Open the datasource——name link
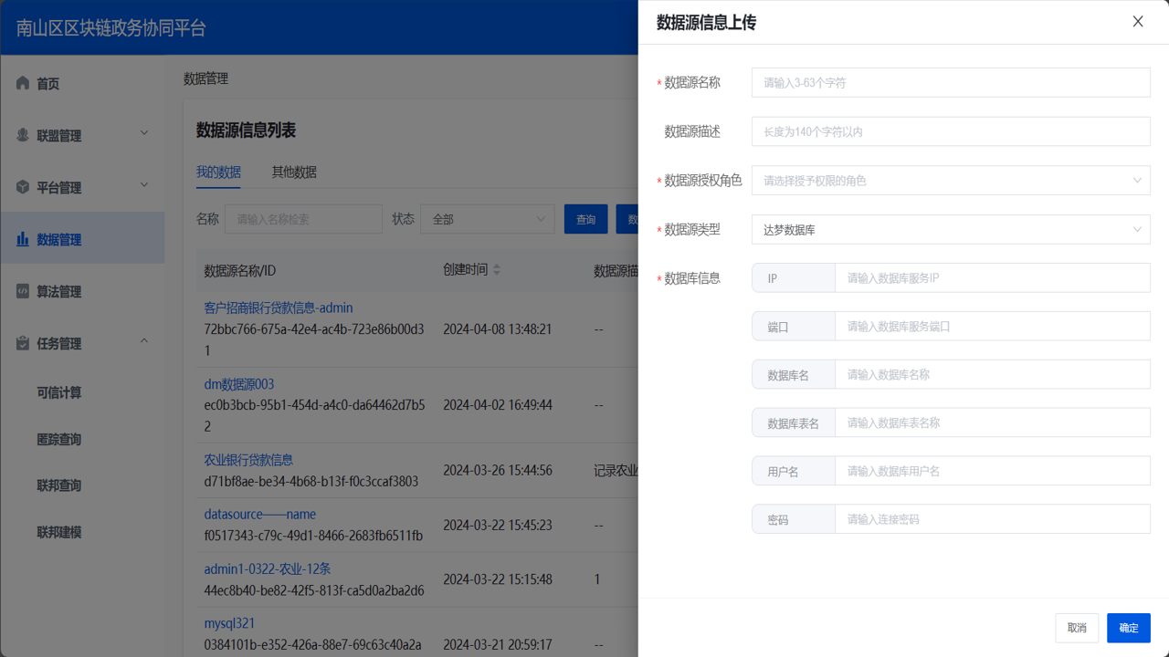 click(x=260, y=515)
